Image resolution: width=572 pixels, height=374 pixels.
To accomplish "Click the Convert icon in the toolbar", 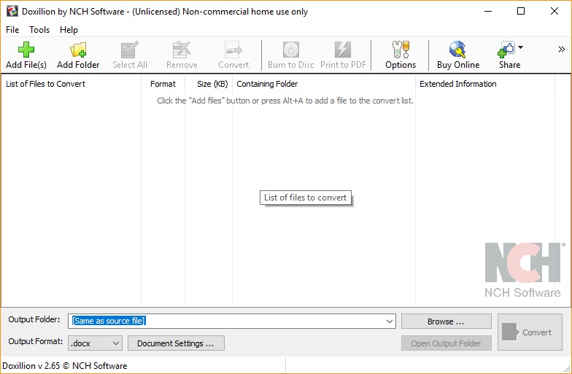I will [x=233, y=50].
